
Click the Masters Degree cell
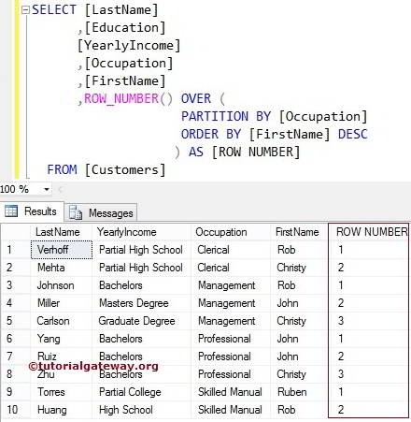(142, 303)
